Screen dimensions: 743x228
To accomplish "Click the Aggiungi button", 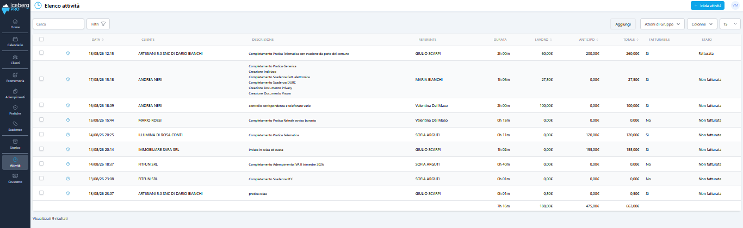I will [623, 24].
